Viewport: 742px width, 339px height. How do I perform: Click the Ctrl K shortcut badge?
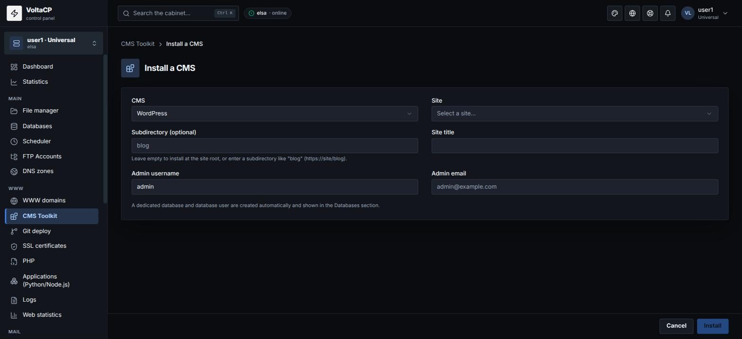224,13
